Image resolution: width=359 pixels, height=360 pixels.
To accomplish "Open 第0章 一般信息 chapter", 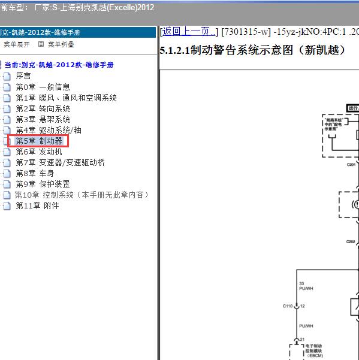I will click(x=43, y=87).
